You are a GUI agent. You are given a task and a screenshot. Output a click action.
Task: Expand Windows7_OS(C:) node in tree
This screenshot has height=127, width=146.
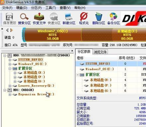point(10,64)
